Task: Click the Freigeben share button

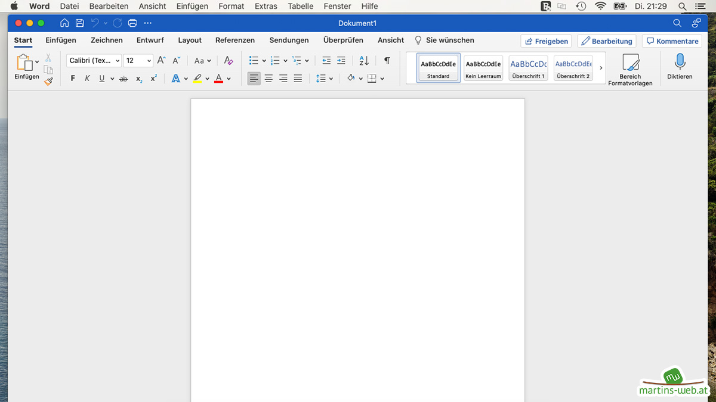Action: point(546,41)
